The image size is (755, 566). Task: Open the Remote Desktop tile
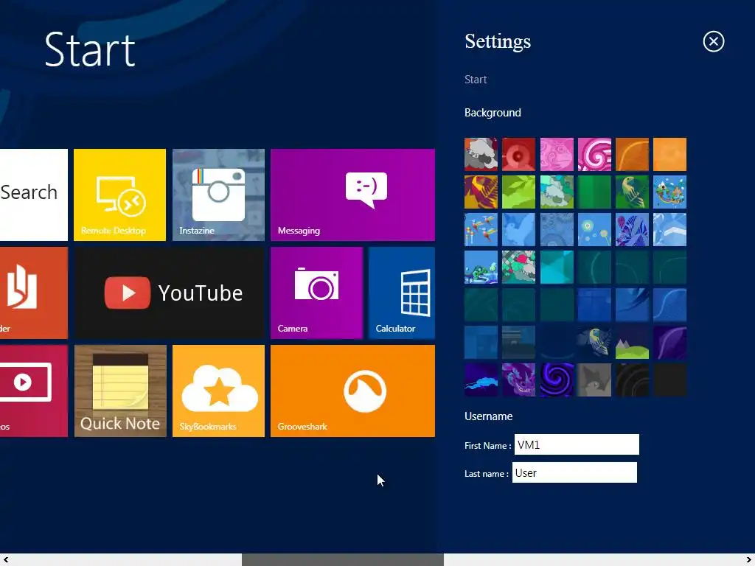(x=119, y=195)
